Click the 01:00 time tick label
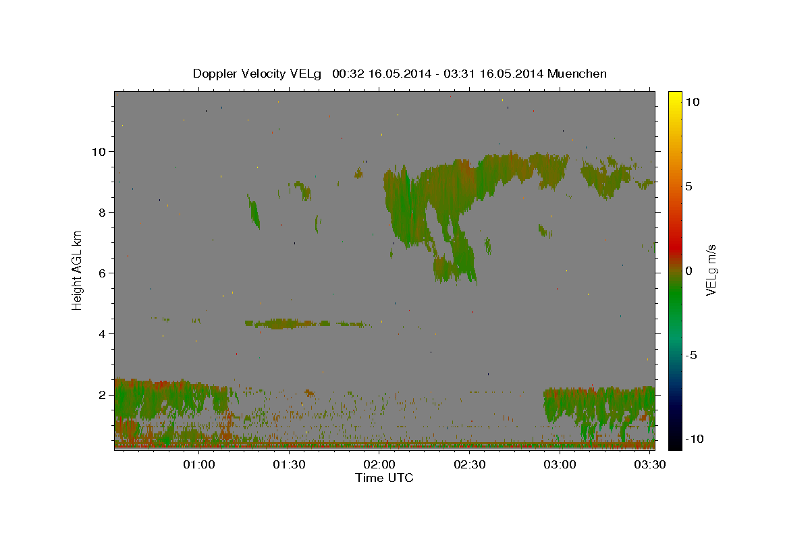 [199, 464]
